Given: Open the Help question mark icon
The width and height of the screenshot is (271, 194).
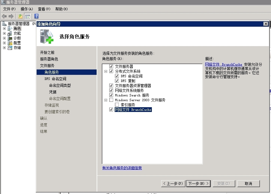Looking at the screenshot, I should coord(37,16).
